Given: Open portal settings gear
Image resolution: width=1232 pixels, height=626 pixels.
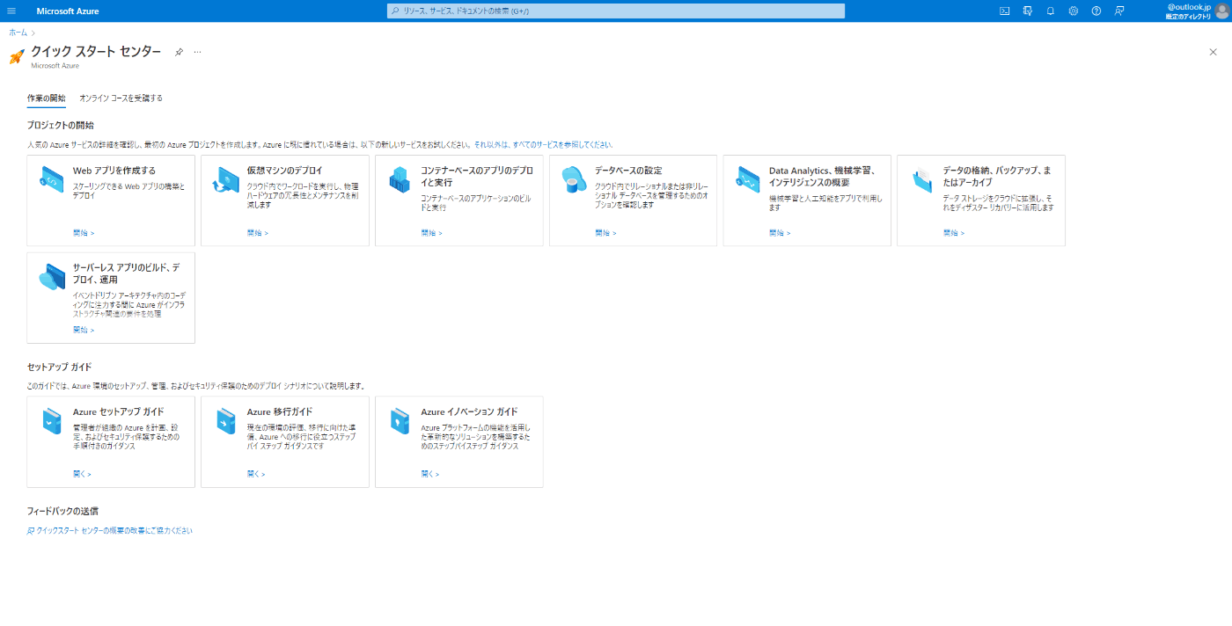Looking at the screenshot, I should (1074, 11).
